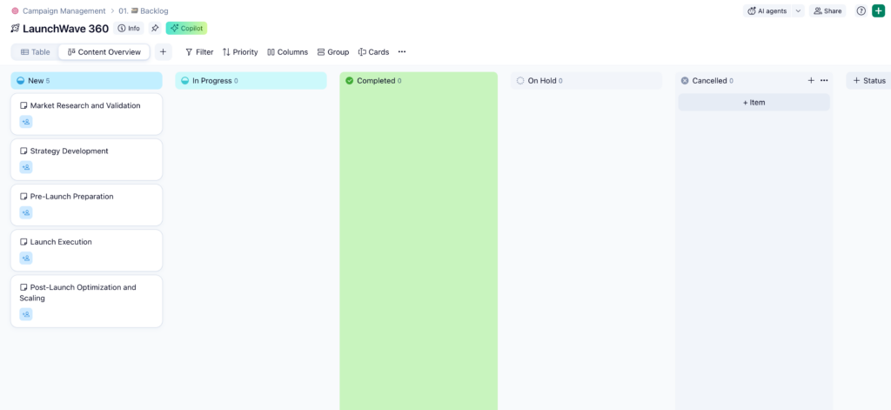
Task: Open the Priority sort dropdown
Action: pyautogui.click(x=240, y=52)
